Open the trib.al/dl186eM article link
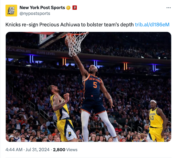176x158 pixels. (x=152, y=25)
